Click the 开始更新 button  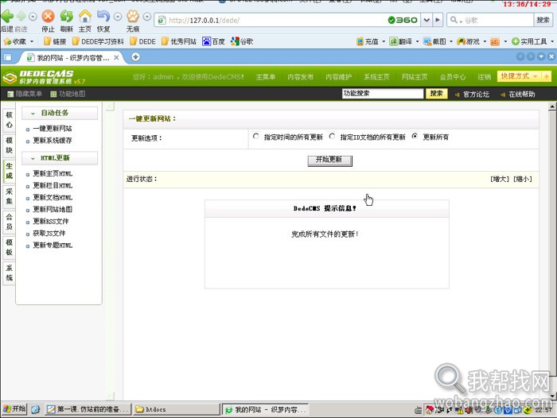329,160
